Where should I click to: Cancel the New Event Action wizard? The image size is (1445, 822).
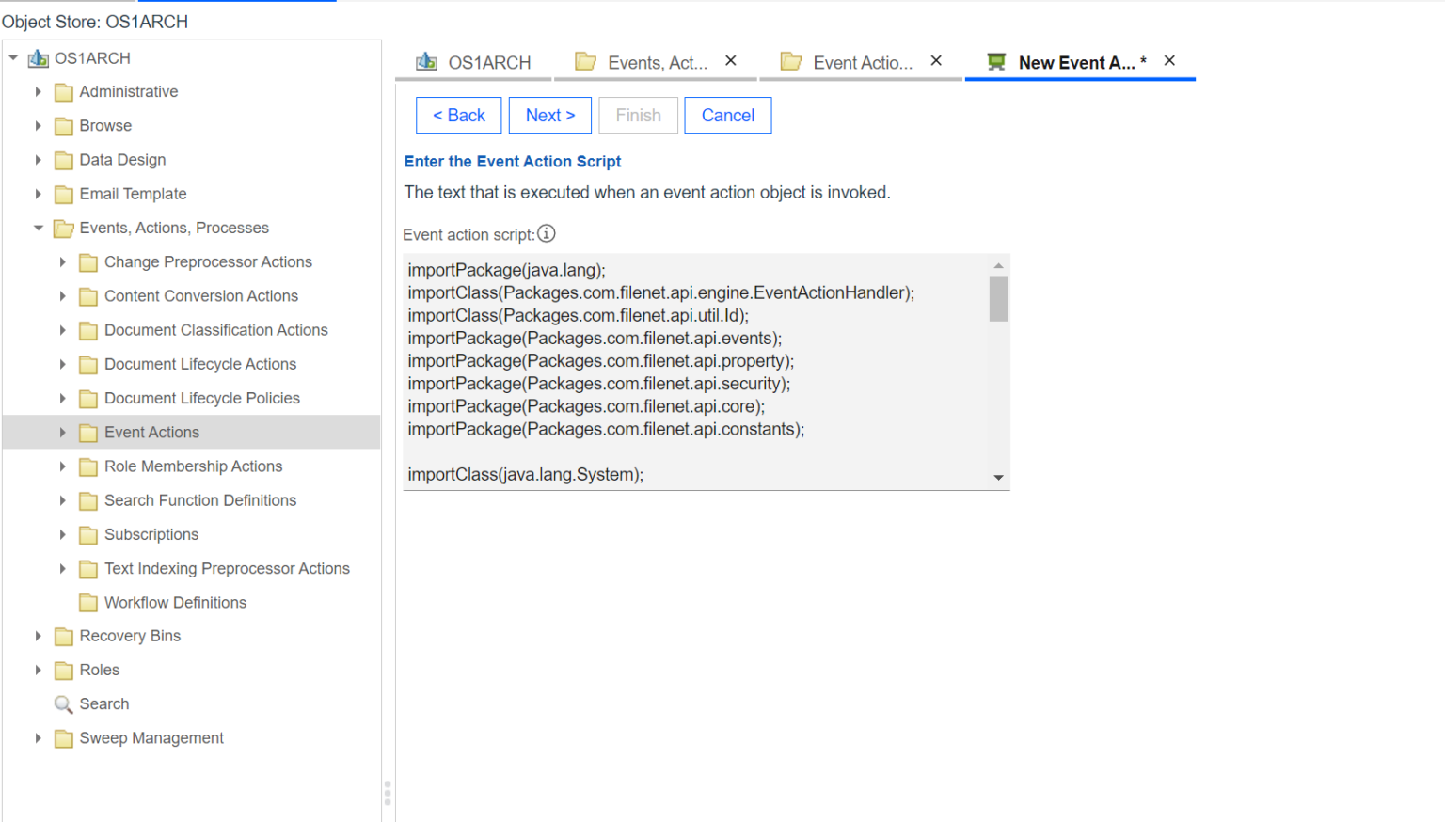[727, 115]
